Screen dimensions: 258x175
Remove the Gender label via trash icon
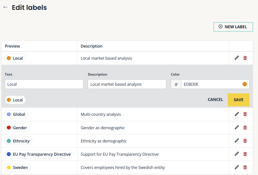(x=245, y=127)
